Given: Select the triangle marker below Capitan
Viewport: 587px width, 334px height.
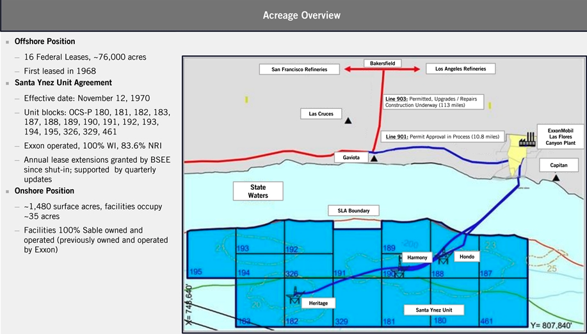Looking at the screenshot, I should [558, 176].
